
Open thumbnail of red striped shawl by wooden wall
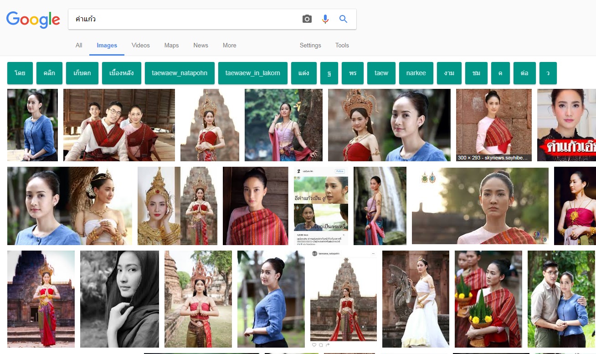[256, 206]
